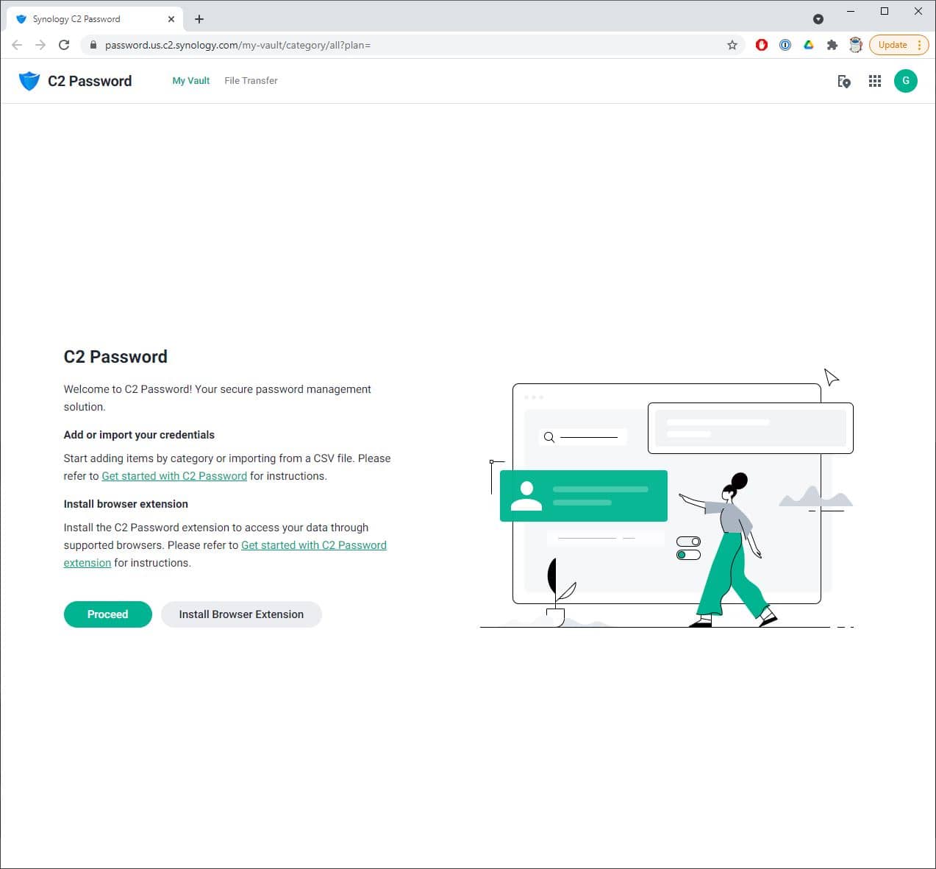Open the 1Password extension icon
The width and height of the screenshot is (936, 869).
(x=785, y=45)
